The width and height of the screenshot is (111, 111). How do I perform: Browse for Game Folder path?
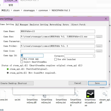[99, 46]
